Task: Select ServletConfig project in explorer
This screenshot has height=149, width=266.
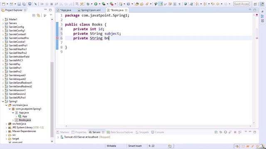Action: coord(17,27)
